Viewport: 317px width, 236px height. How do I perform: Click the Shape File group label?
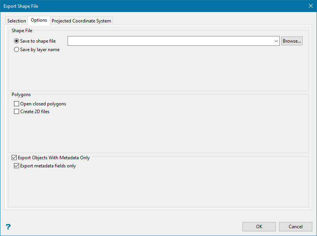tap(22, 31)
